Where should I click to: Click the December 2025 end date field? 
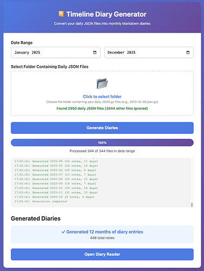tap(149, 53)
